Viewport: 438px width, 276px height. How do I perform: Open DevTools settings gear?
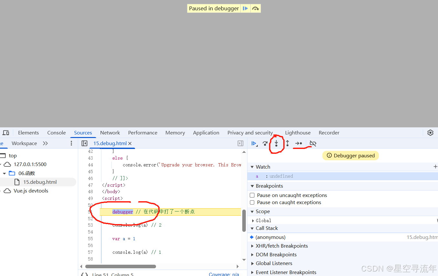[x=430, y=133]
